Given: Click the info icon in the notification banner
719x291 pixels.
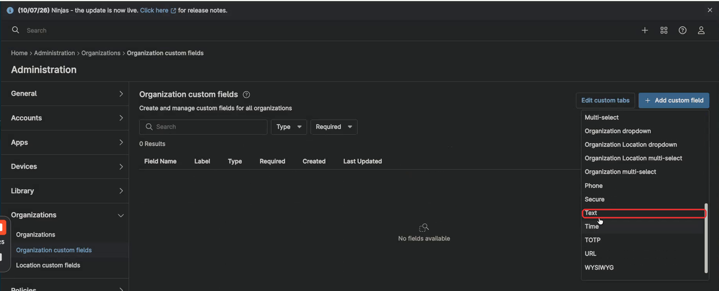Looking at the screenshot, I should pyautogui.click(x=10, y=10).
